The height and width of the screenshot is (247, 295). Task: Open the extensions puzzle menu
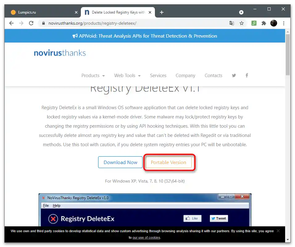[264, 23]
